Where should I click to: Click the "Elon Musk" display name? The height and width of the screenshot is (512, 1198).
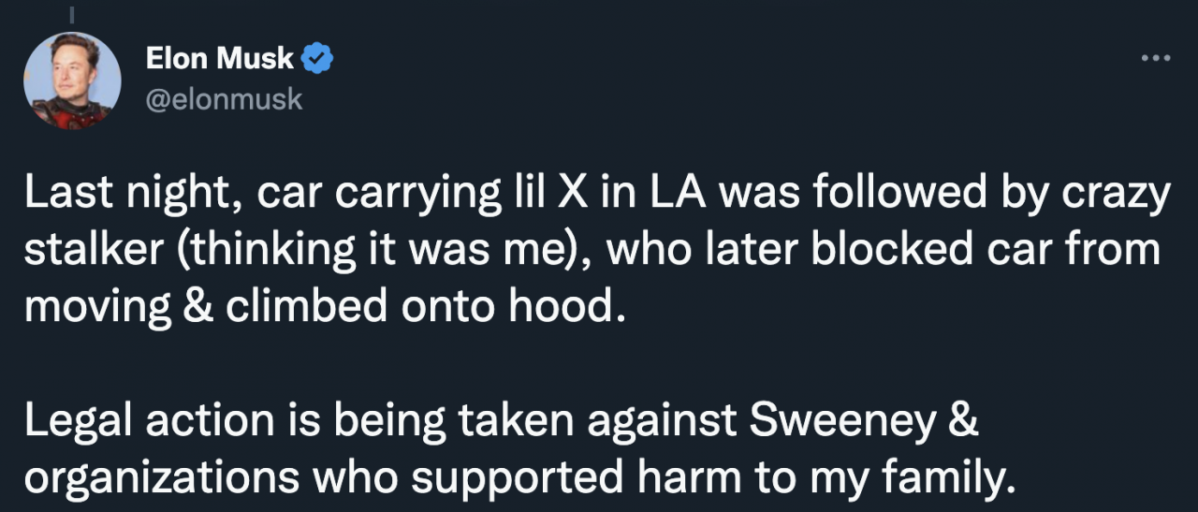[x=219, y=60]
